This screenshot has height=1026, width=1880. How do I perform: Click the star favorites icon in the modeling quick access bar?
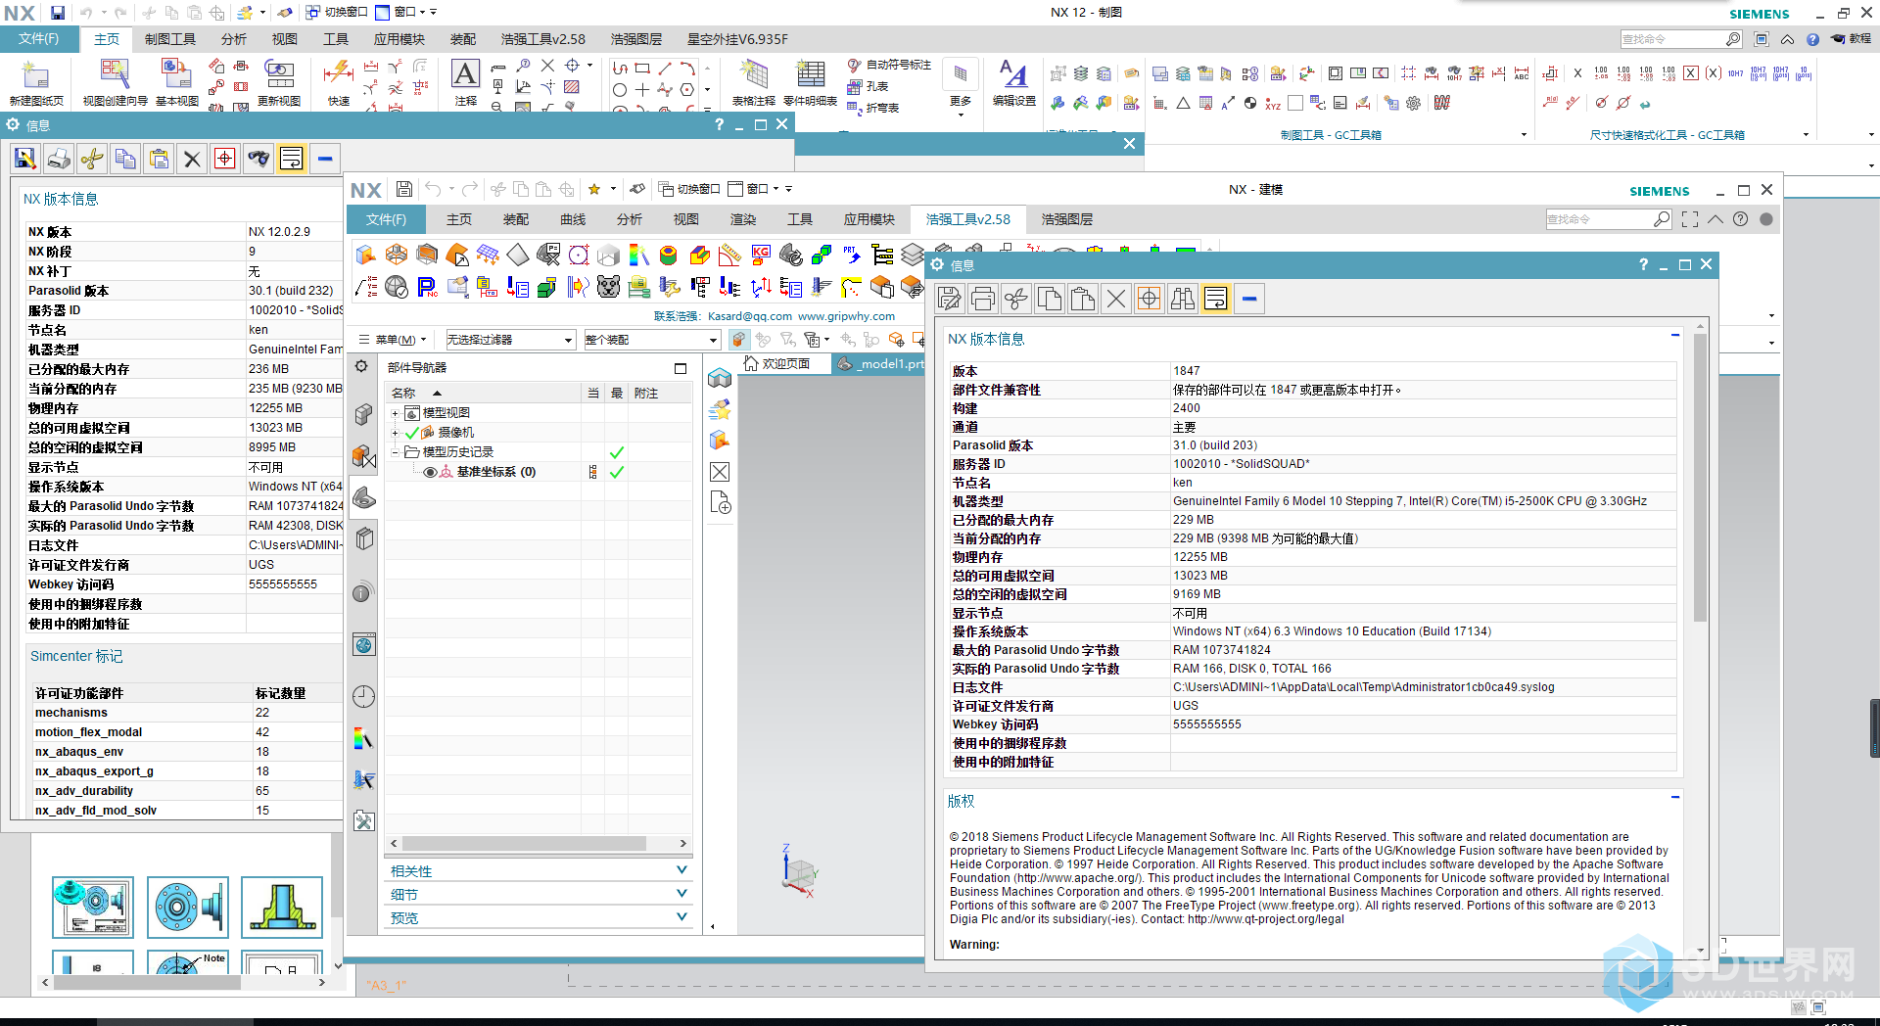click(593, 189)
